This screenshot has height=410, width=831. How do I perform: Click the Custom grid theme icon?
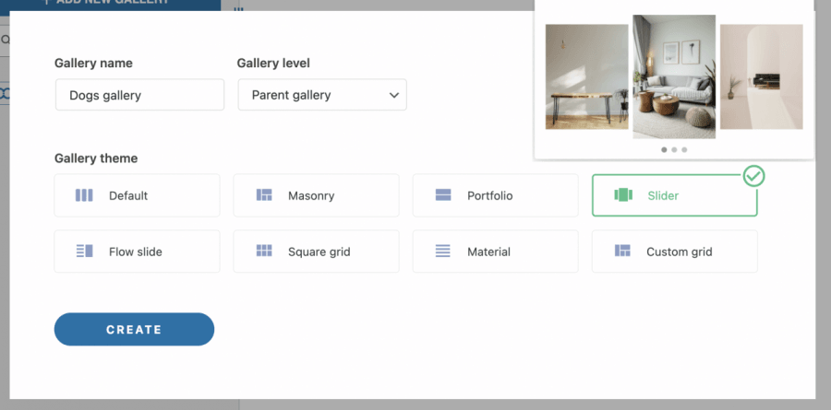tap(623, 252)
